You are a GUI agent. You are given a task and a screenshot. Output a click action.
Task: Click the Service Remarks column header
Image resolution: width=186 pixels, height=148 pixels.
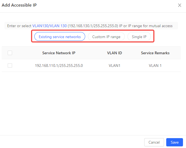pyautogui.click(x=155, y=53)
